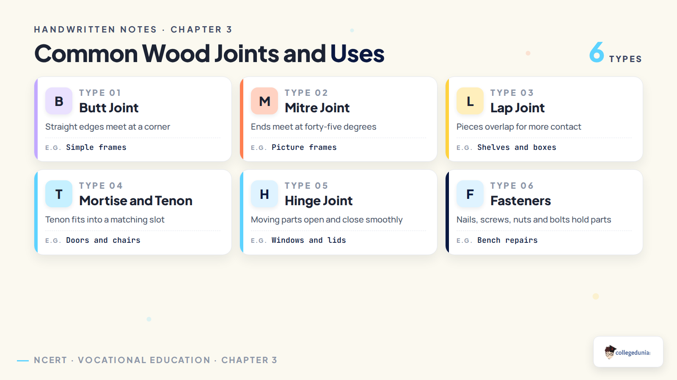Viewport: 677px width, 380px height.
Task: Click 'NCERT · VOCATIONAL EDUCATION · CHAPTER 3' footer
Action: [x=156, y=360]
